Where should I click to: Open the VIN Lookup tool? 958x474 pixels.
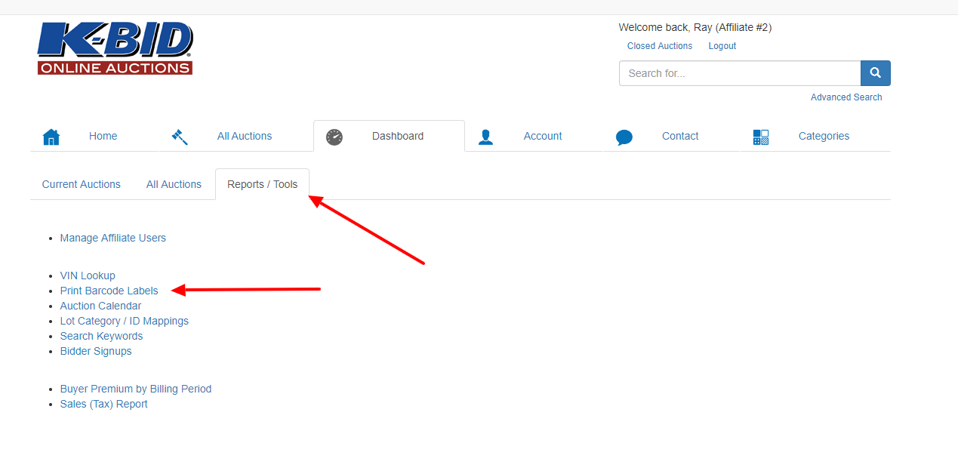pyautogui.click(x=88, y=275)
